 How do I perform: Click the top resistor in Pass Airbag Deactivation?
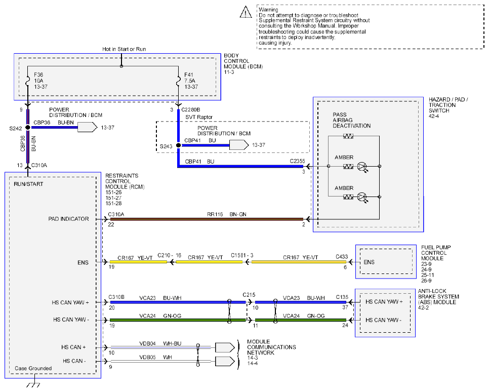348,136
